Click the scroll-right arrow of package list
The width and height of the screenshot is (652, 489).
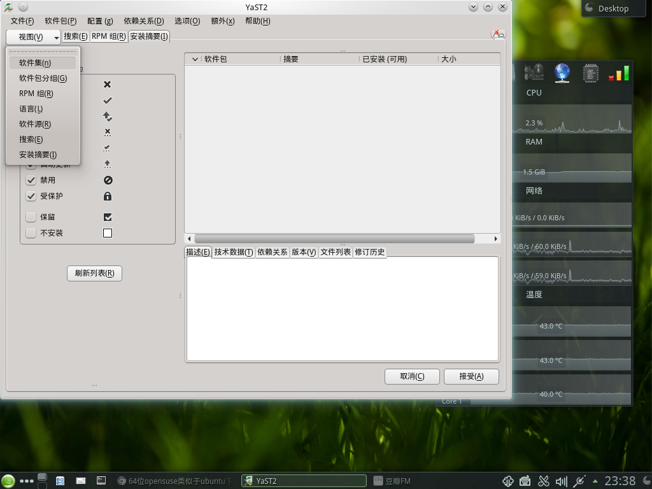click(x=495, y=239)
